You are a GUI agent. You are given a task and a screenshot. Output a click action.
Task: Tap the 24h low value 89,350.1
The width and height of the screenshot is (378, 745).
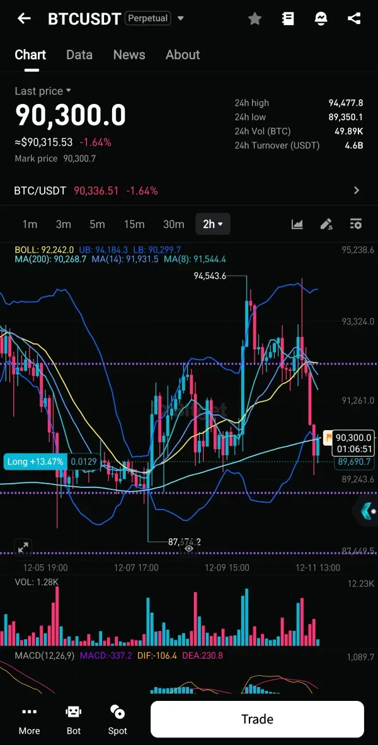[346, 117]
